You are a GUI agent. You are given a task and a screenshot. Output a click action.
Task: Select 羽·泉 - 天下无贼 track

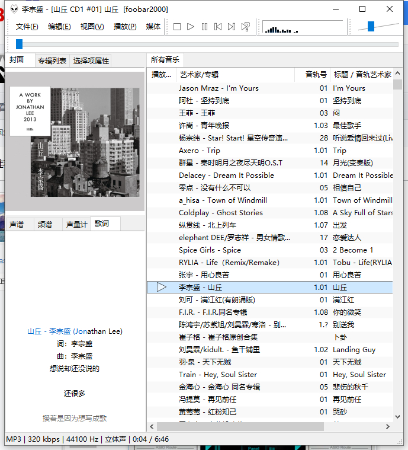pyautogui.click(x=270, y=362)
